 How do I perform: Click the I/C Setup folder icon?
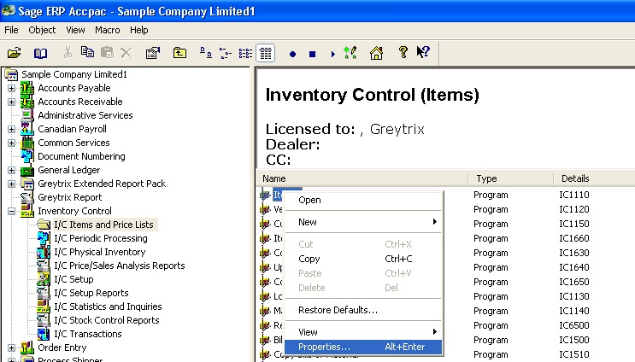coord(44,279)
